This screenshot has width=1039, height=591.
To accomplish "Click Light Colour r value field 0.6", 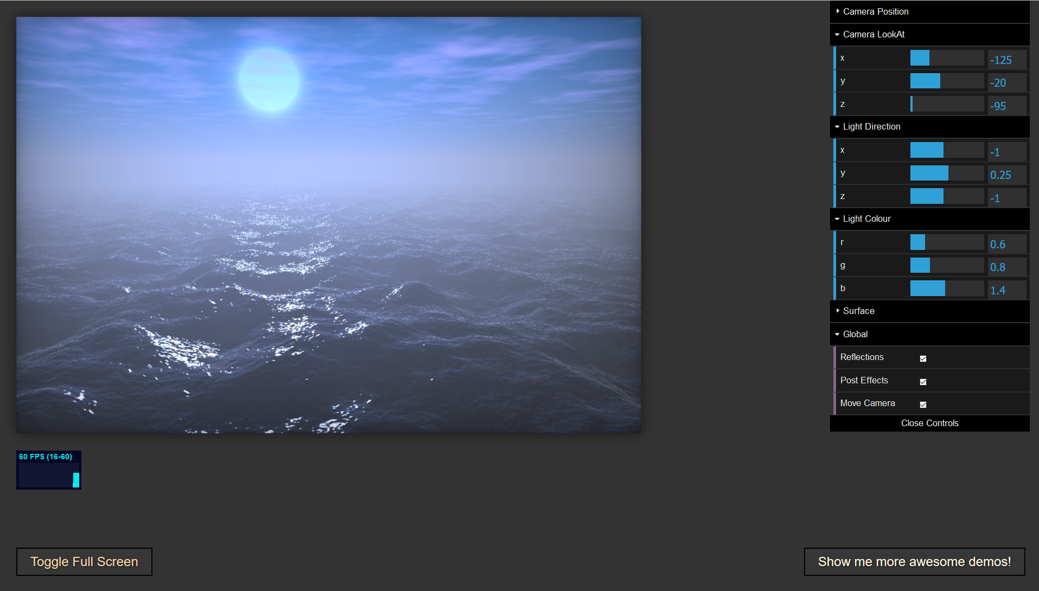I will click(1007, 244).
